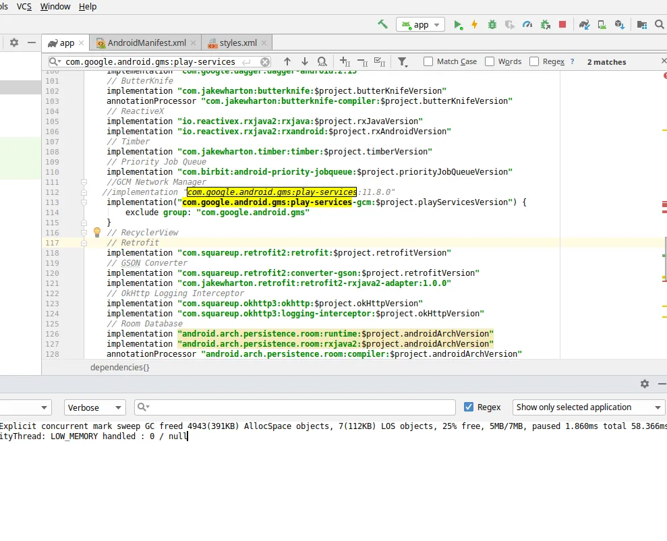667x541 pixels.
Task: Click line number 113 in the gutter
Action: click(53, 202)
